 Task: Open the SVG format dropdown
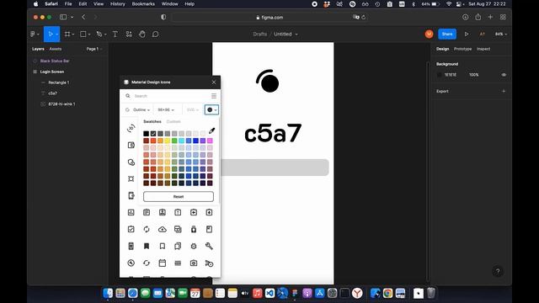pyautogui.click(x=193, y=109)
